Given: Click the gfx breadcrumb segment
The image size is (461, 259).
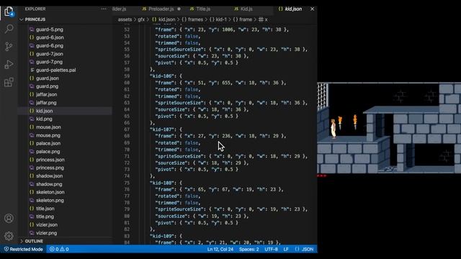Looking at the screenshot, I should 141,19.
